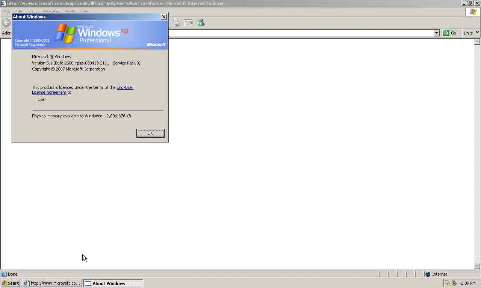Click the address bar input field
Screen dimensions: 481x288
(x=301, y=33)
